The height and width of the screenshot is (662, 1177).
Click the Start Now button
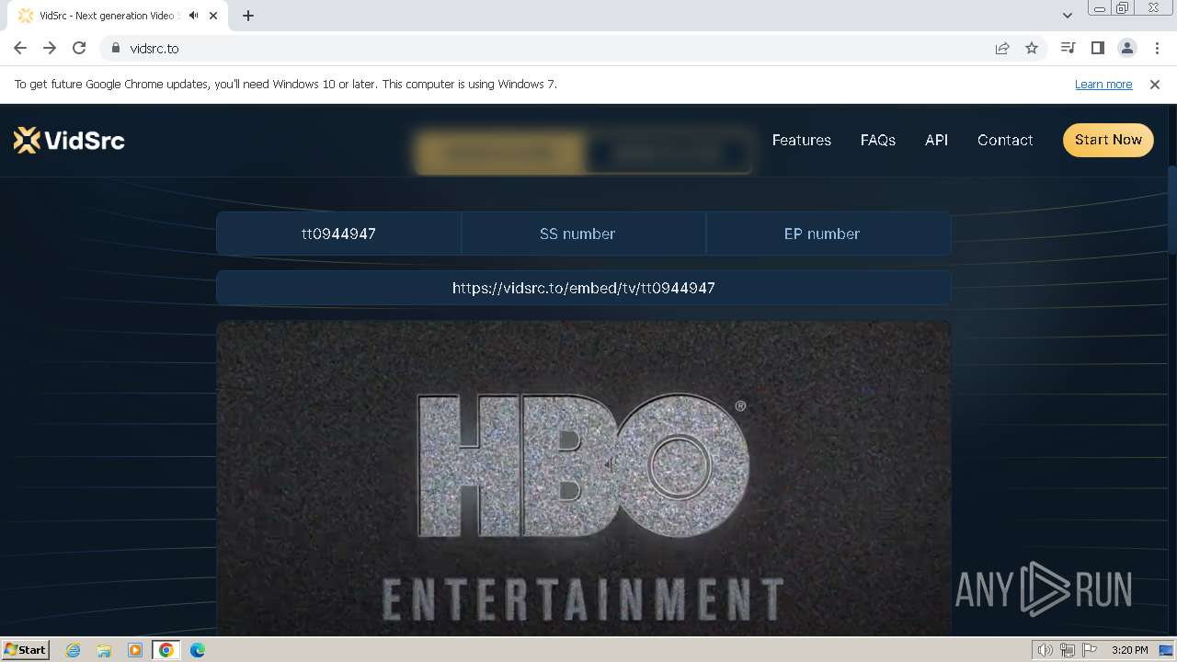tap(1108, 140)
